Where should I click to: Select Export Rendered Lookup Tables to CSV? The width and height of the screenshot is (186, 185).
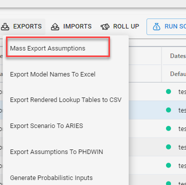(66, 100)
